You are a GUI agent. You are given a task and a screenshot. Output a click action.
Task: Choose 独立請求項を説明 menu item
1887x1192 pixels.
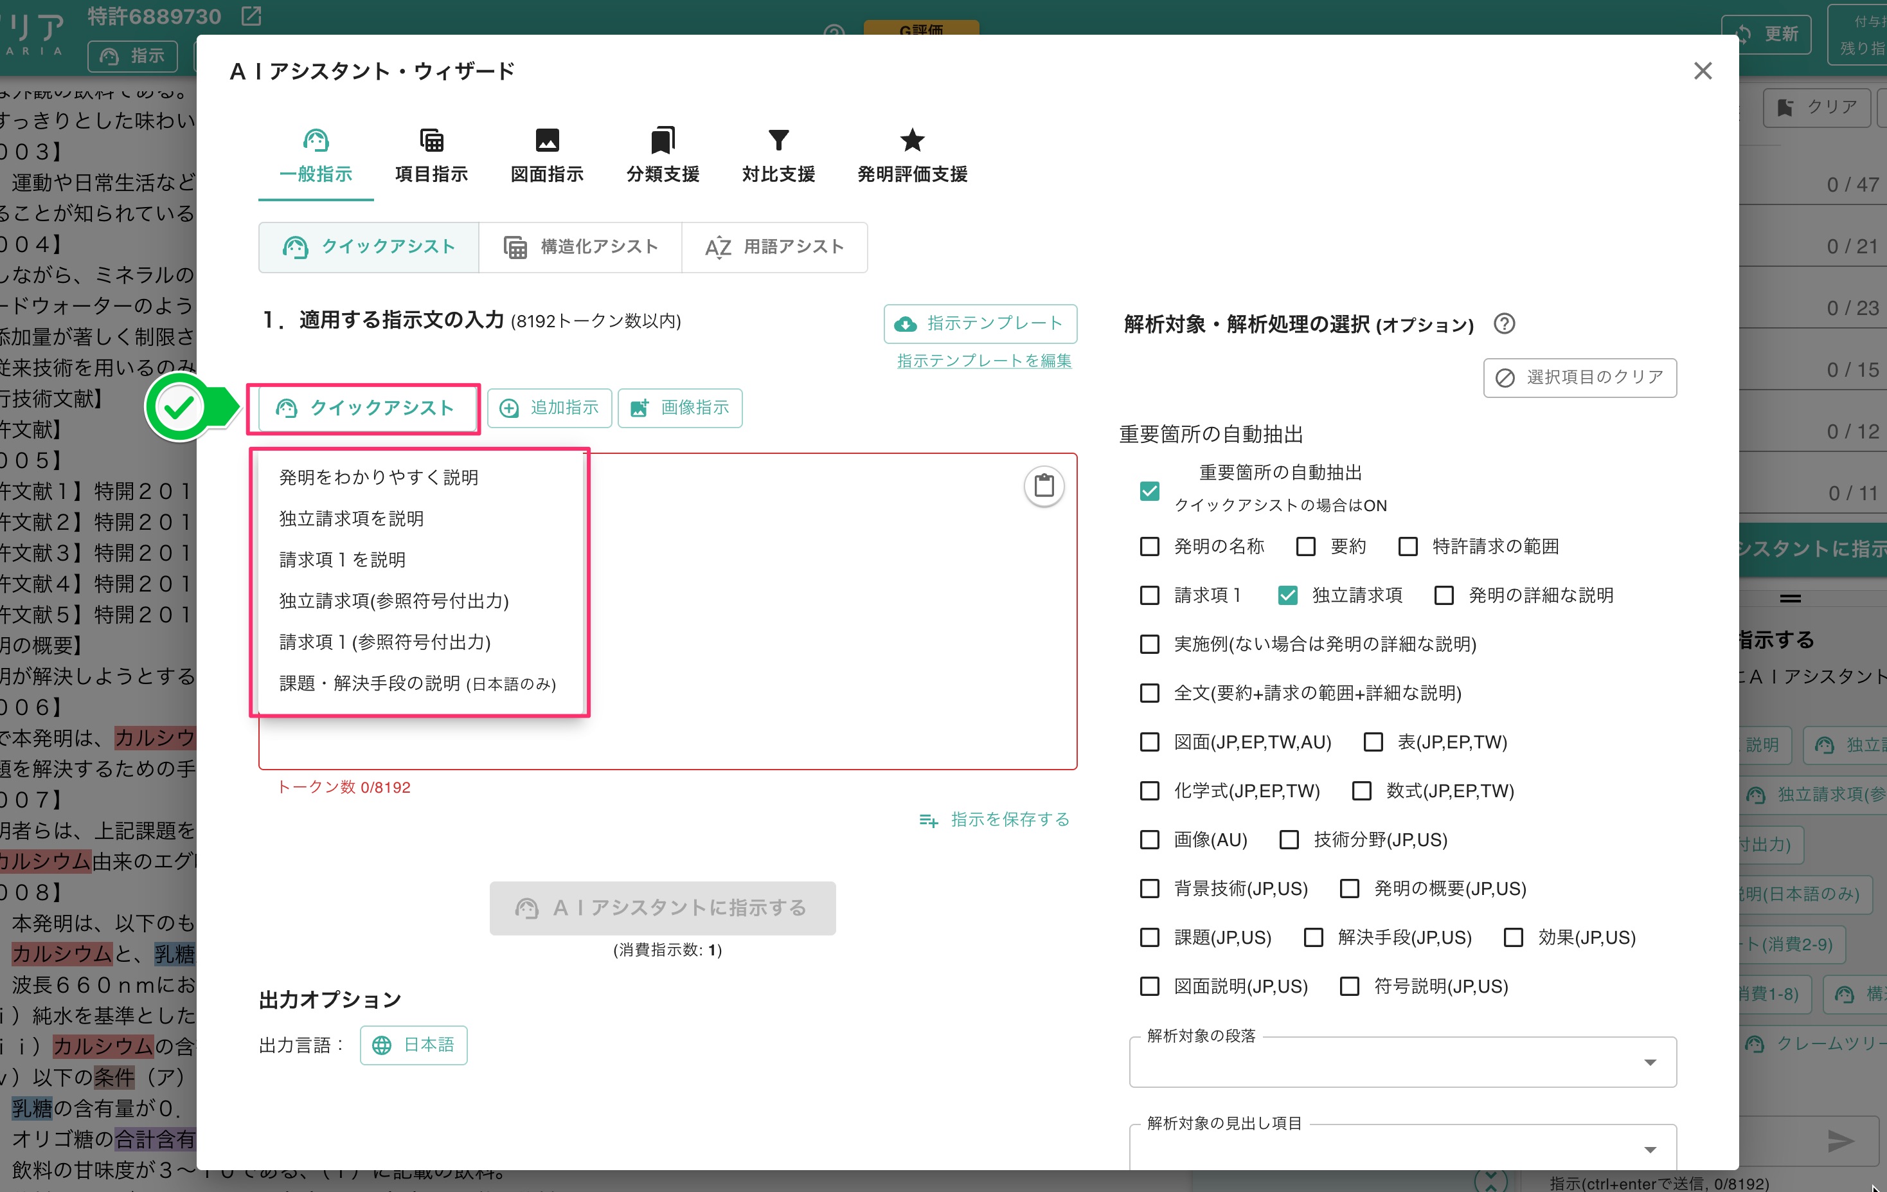[x=421, y=519]
